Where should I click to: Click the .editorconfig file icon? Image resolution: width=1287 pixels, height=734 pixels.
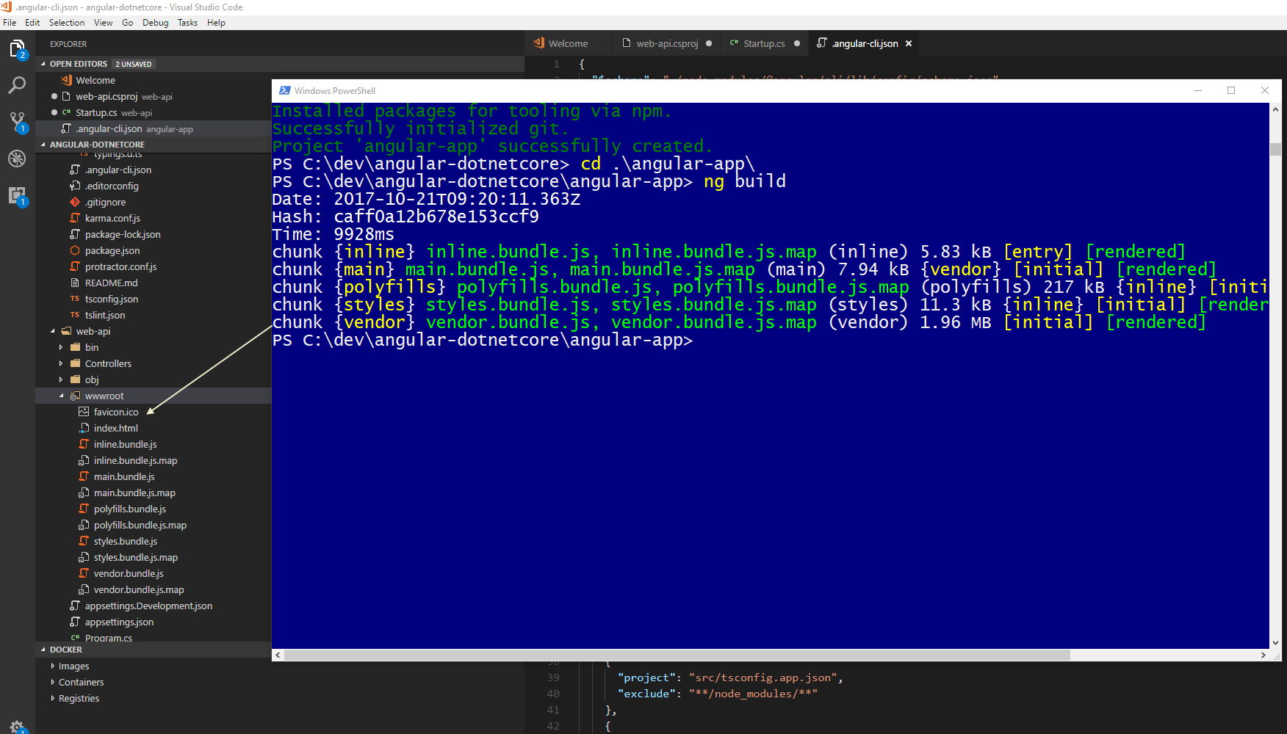pyautogui.click(x=75, y=186)
